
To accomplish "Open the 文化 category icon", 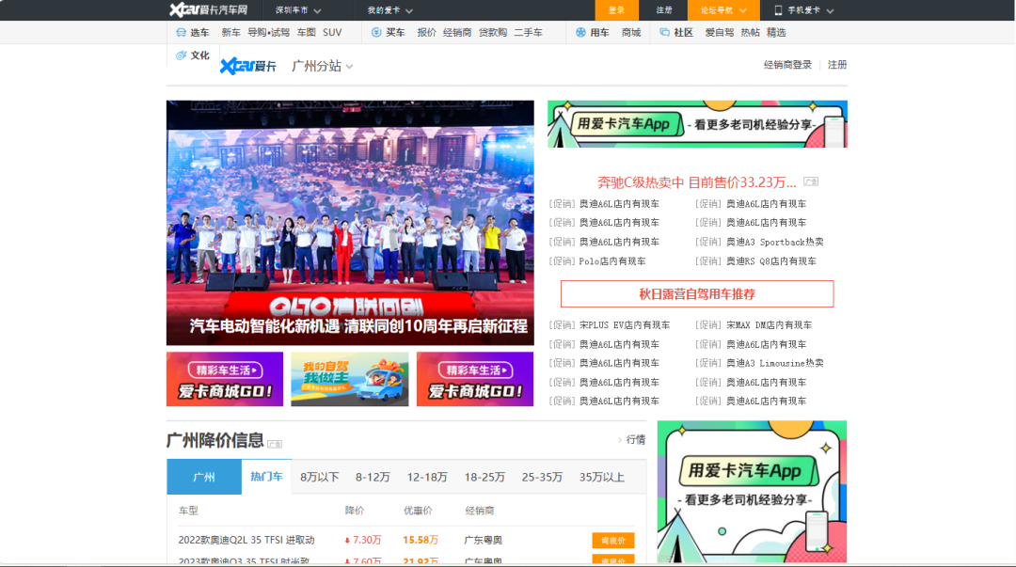I will [x=181, y=55].
